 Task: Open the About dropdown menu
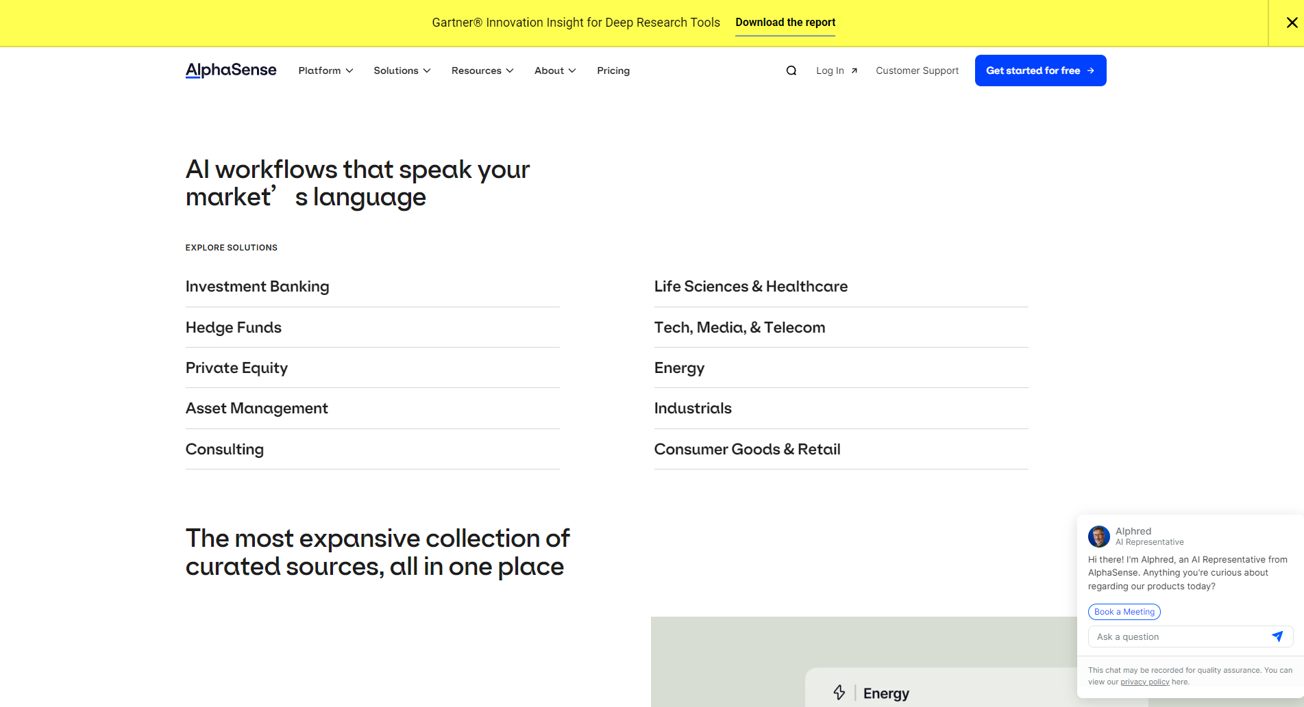coord(554,70)
